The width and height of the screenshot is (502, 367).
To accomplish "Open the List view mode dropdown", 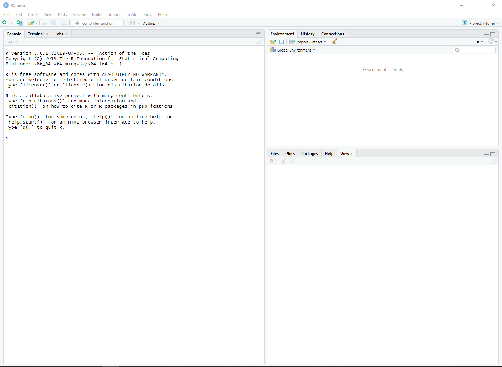I will (475, 42).
